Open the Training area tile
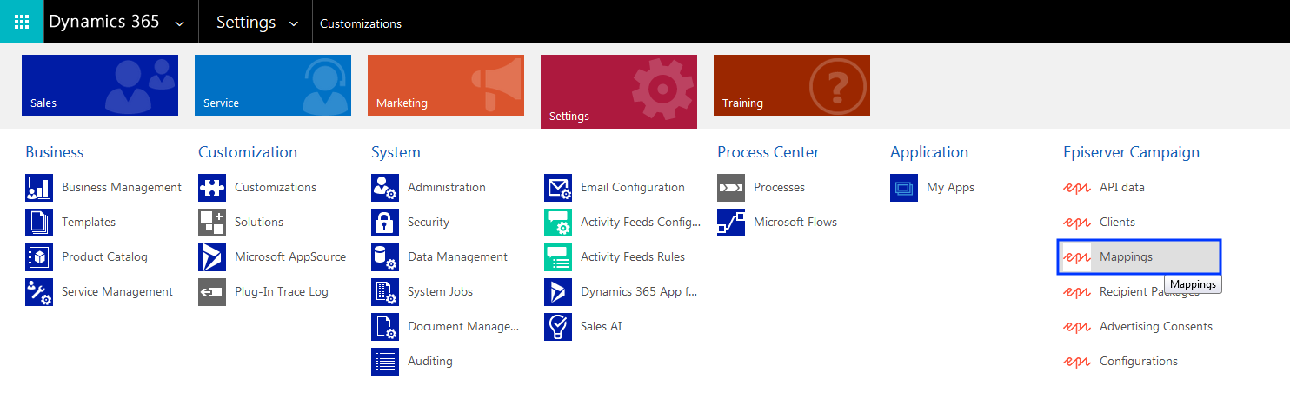1290x393 pixels. click(x=792, y=85)
